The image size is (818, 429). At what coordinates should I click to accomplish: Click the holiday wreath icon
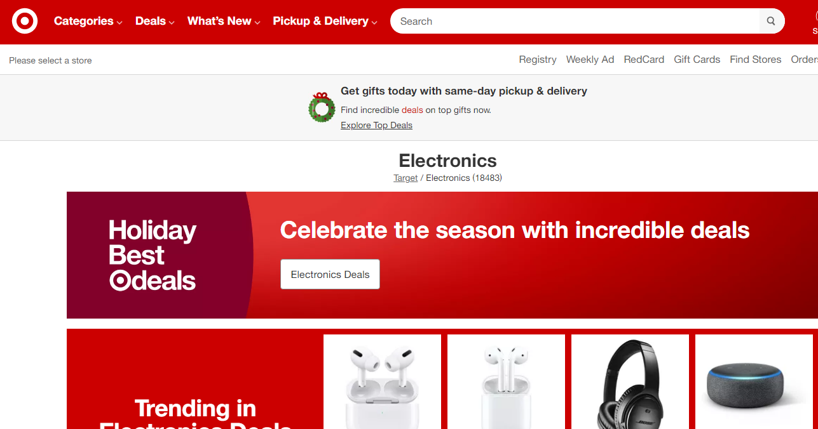pyautogui.click(x=322, y=107)
